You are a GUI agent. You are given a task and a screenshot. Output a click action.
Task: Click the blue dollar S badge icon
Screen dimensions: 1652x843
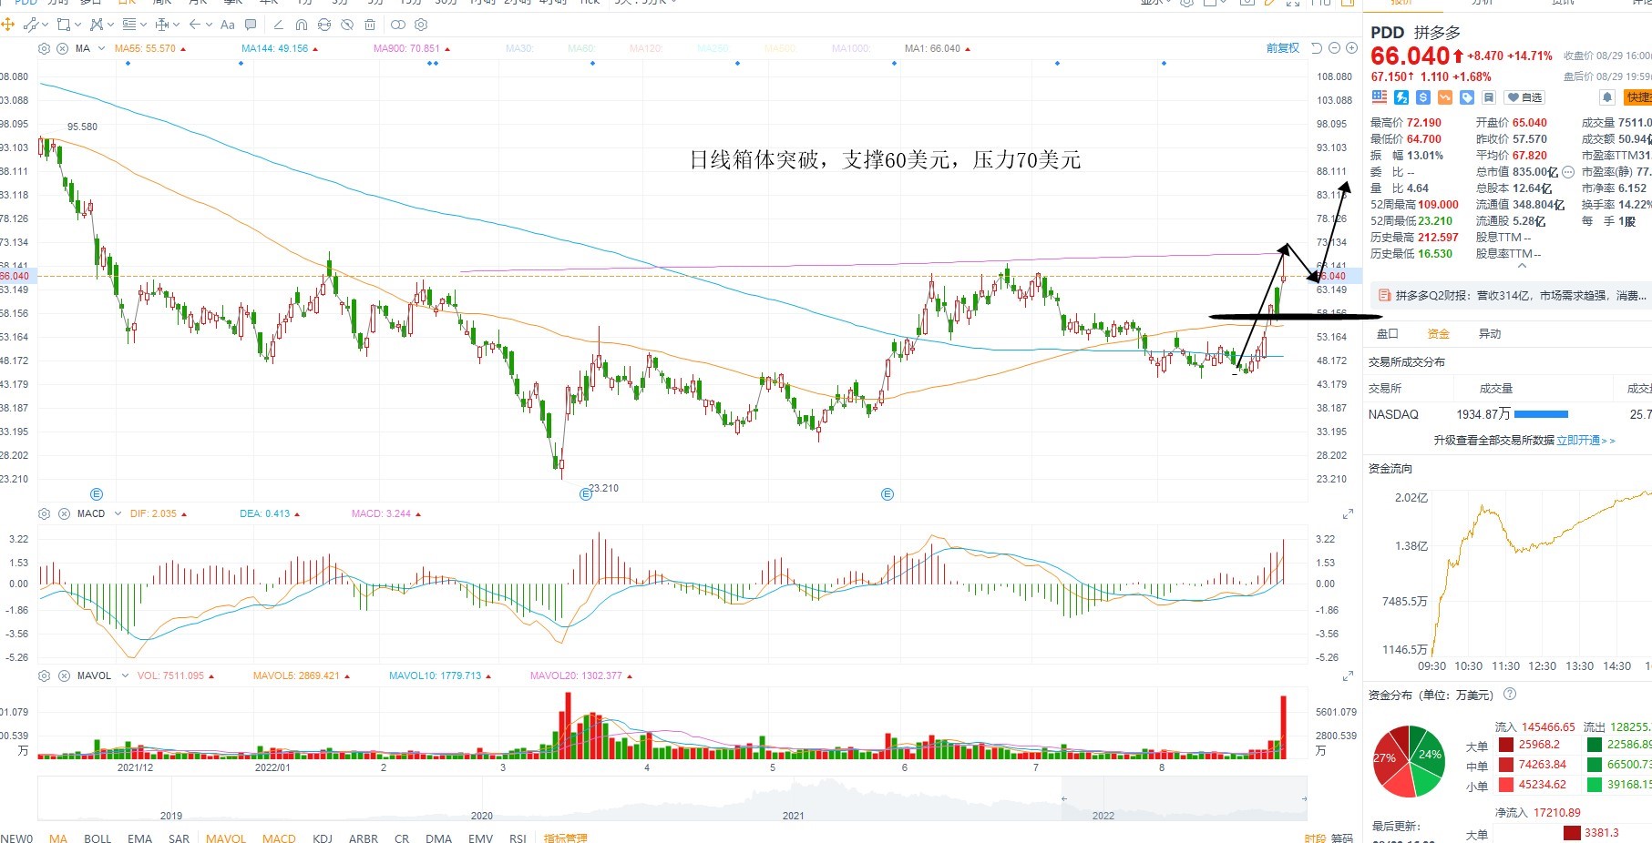point(1423,97)
